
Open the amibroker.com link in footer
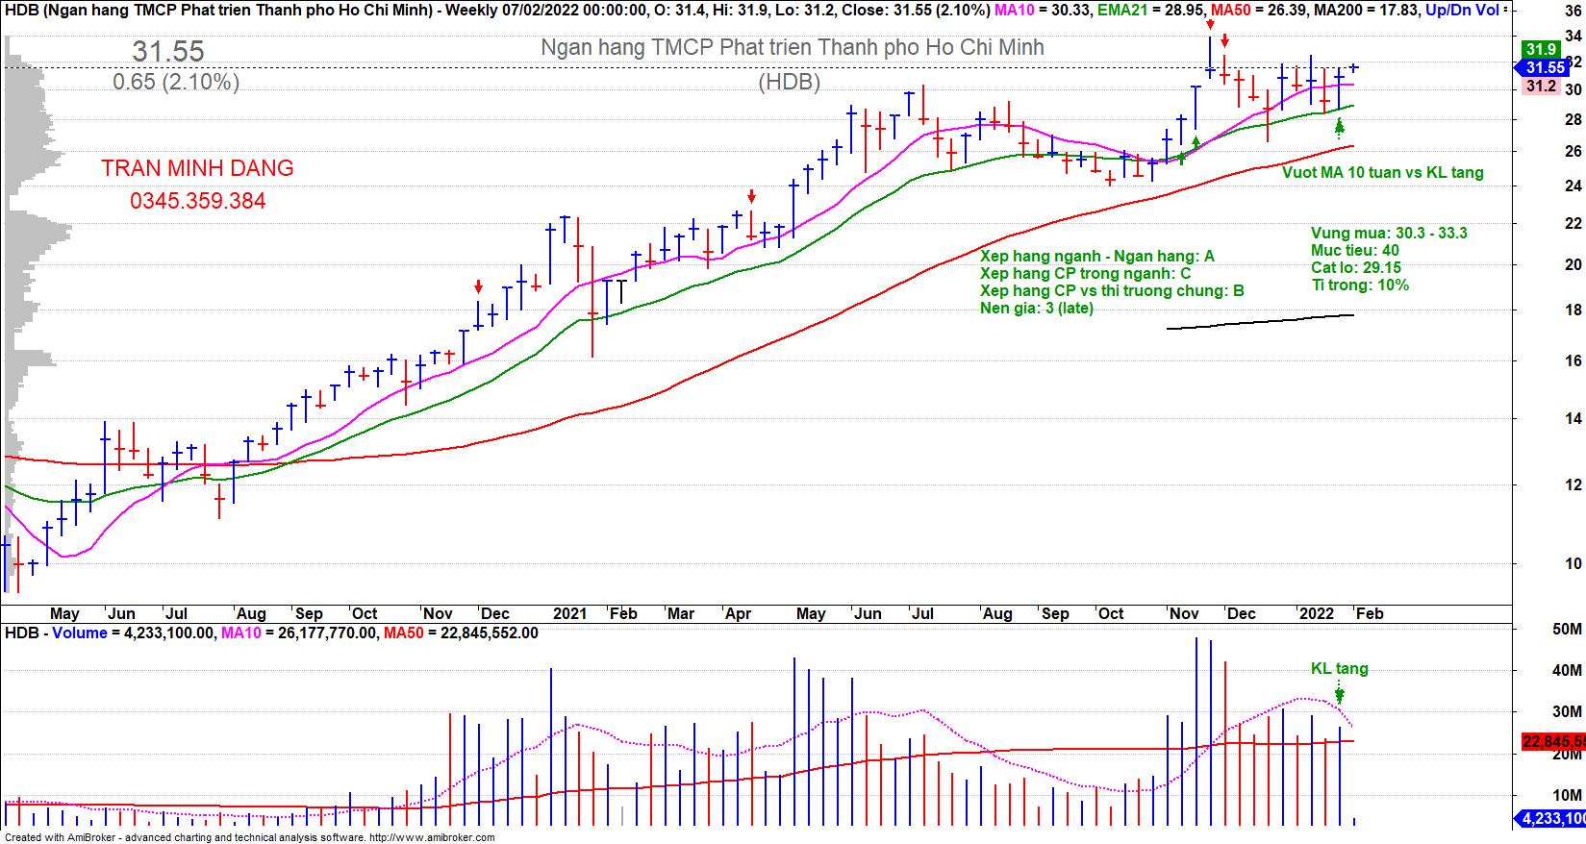pos(432,837)
